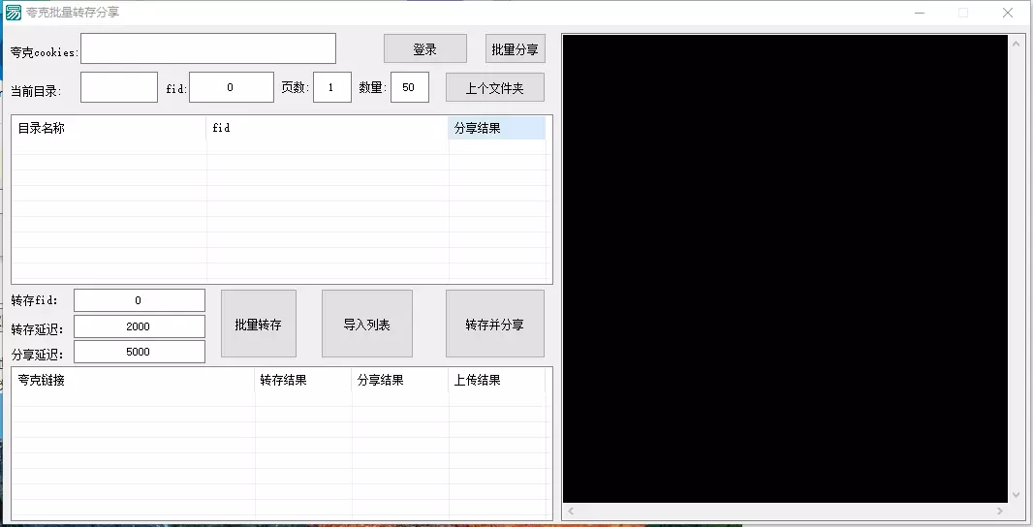Click the 转存延迟 delay field
1033x527 pixels.
(139, 326)
